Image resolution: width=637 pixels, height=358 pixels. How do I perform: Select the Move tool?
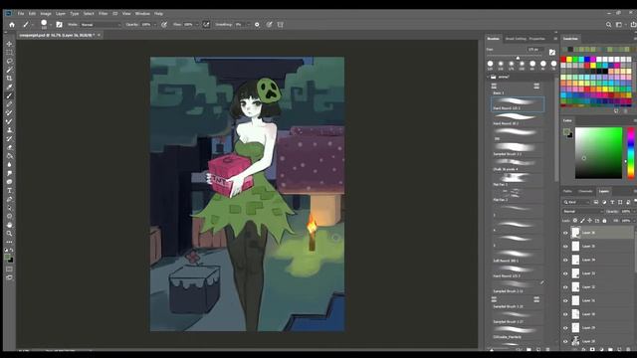tap(9, 44)
